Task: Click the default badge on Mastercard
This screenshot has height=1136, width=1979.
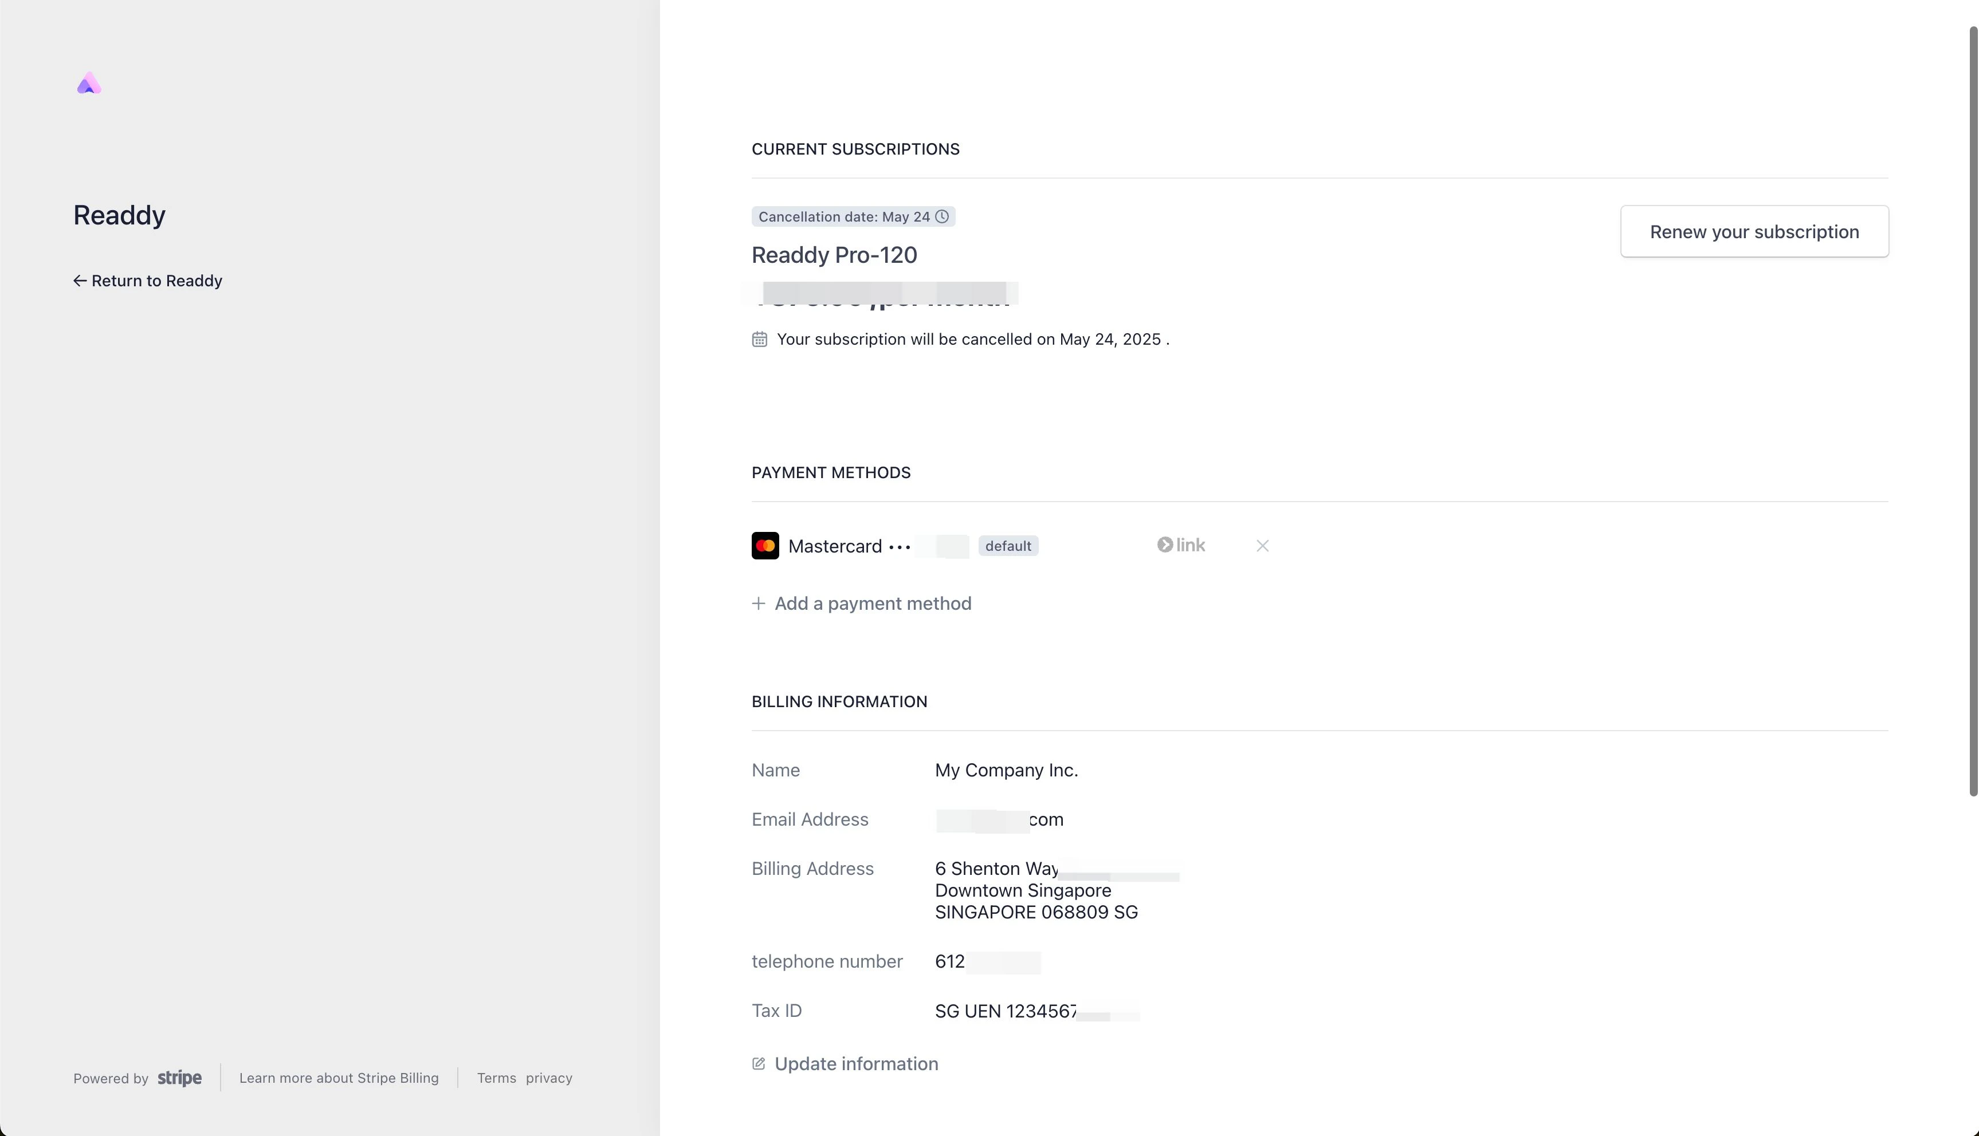Action: click(x=1008, y=546)
